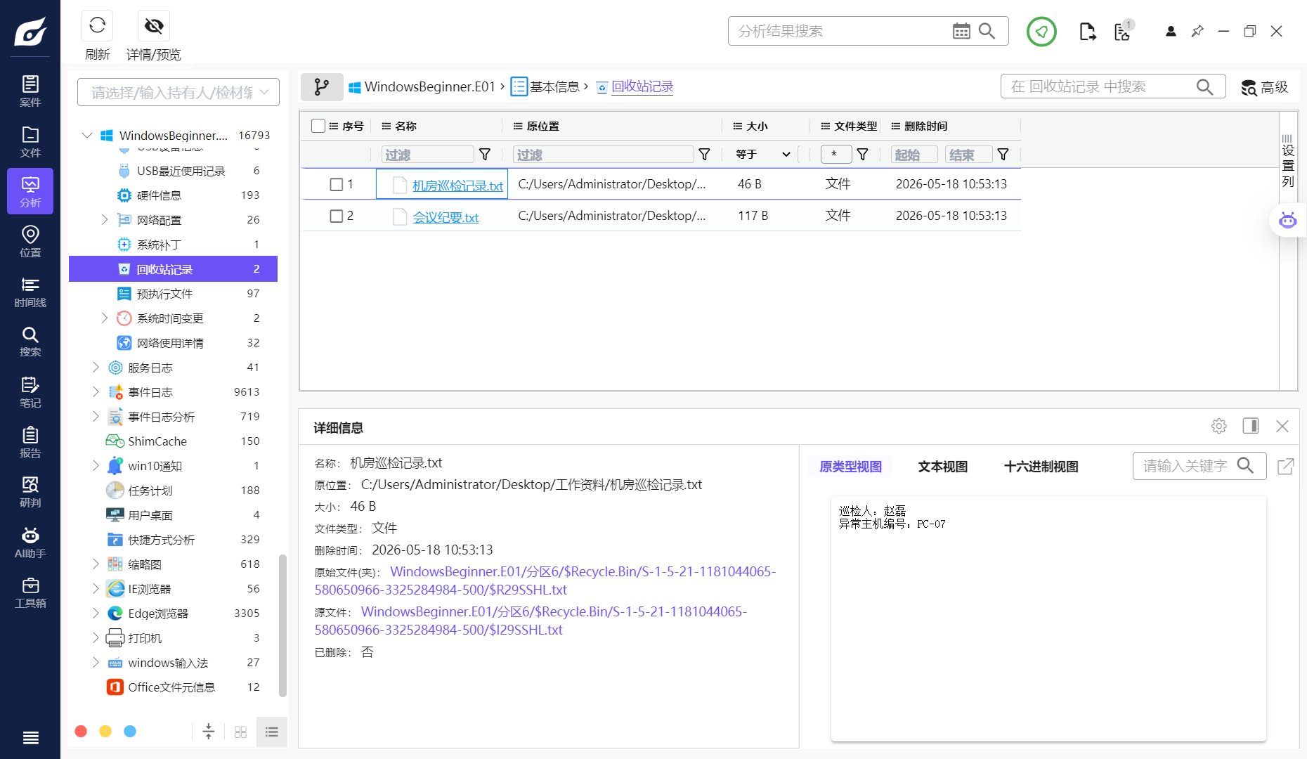
Task: Click the floating robot assistant icon
Action: click(x=1287, y=221)
